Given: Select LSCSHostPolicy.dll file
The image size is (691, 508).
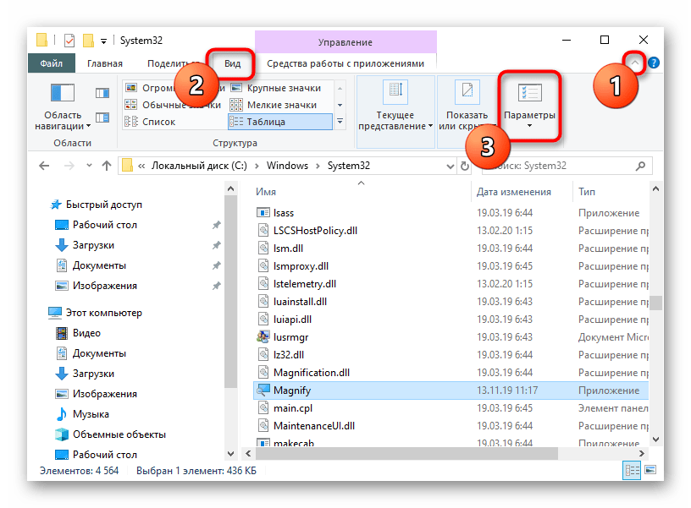Looking at the screenshot, I should pos(315,231).
